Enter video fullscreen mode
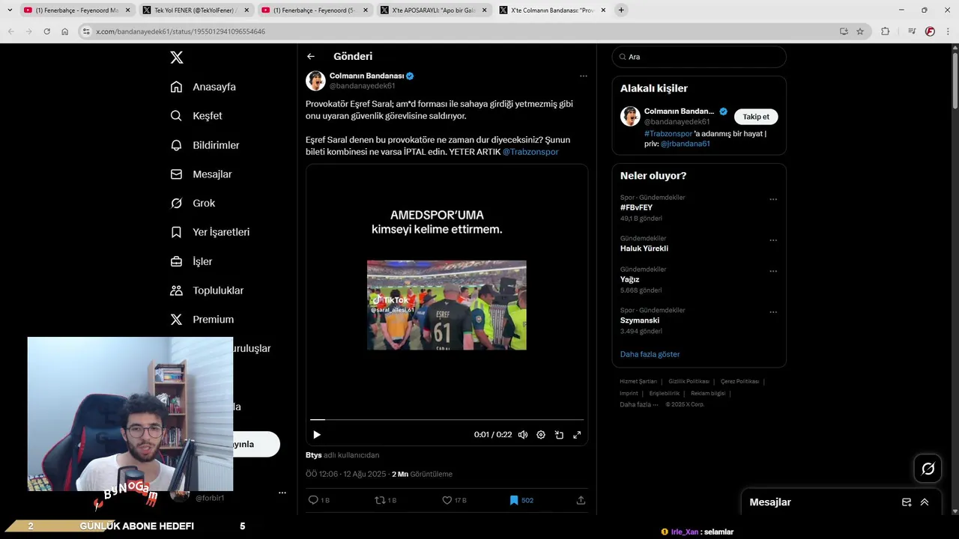 tap(577, 435)
